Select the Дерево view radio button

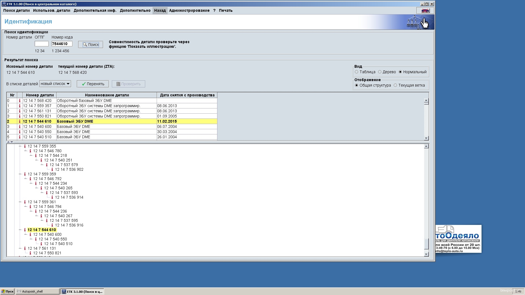coord(380,72)
